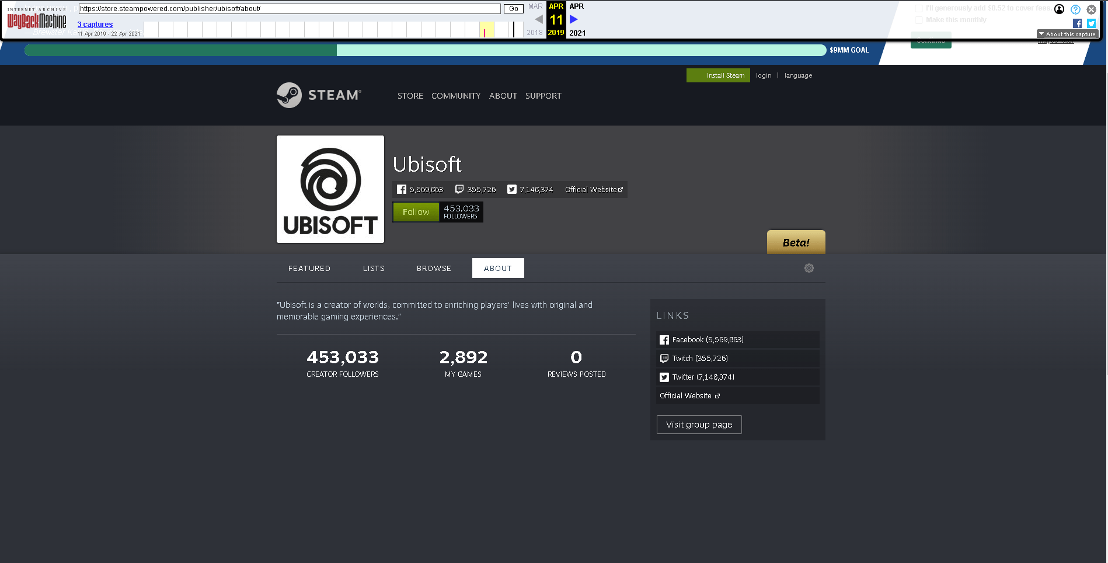The image size is (1108, 563).
Task: Open the 3 captures link
Action: coord(95,25)
